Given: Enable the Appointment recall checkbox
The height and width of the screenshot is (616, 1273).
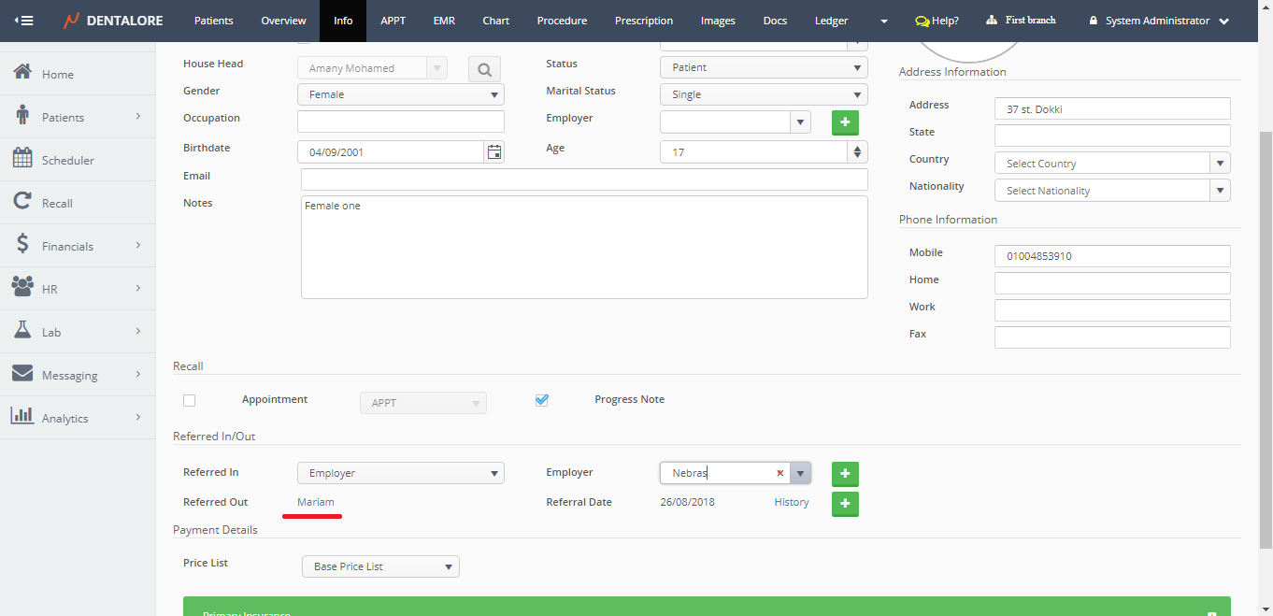Looking at the screenshot, I should pos(190,400).
